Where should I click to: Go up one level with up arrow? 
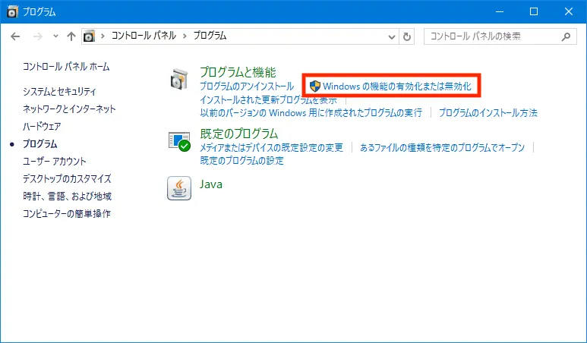tap(71, 36)
